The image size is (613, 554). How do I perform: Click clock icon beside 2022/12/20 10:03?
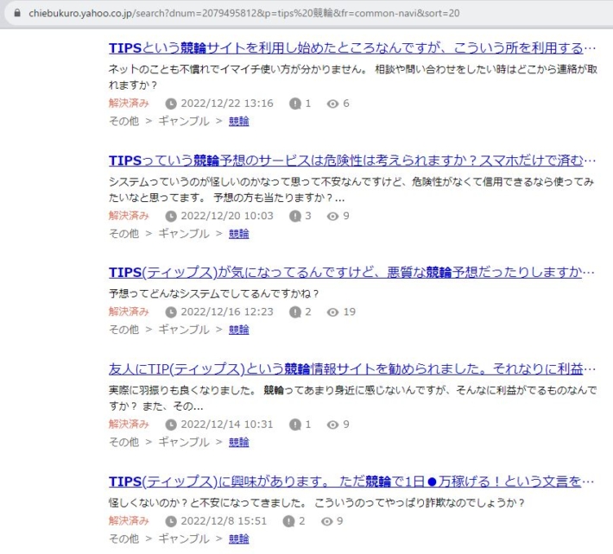pyautogui.click(x=171, y=216)
